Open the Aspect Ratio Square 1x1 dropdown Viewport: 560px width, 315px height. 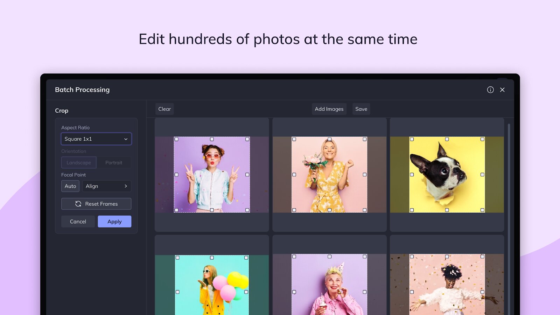pos(96,139)
